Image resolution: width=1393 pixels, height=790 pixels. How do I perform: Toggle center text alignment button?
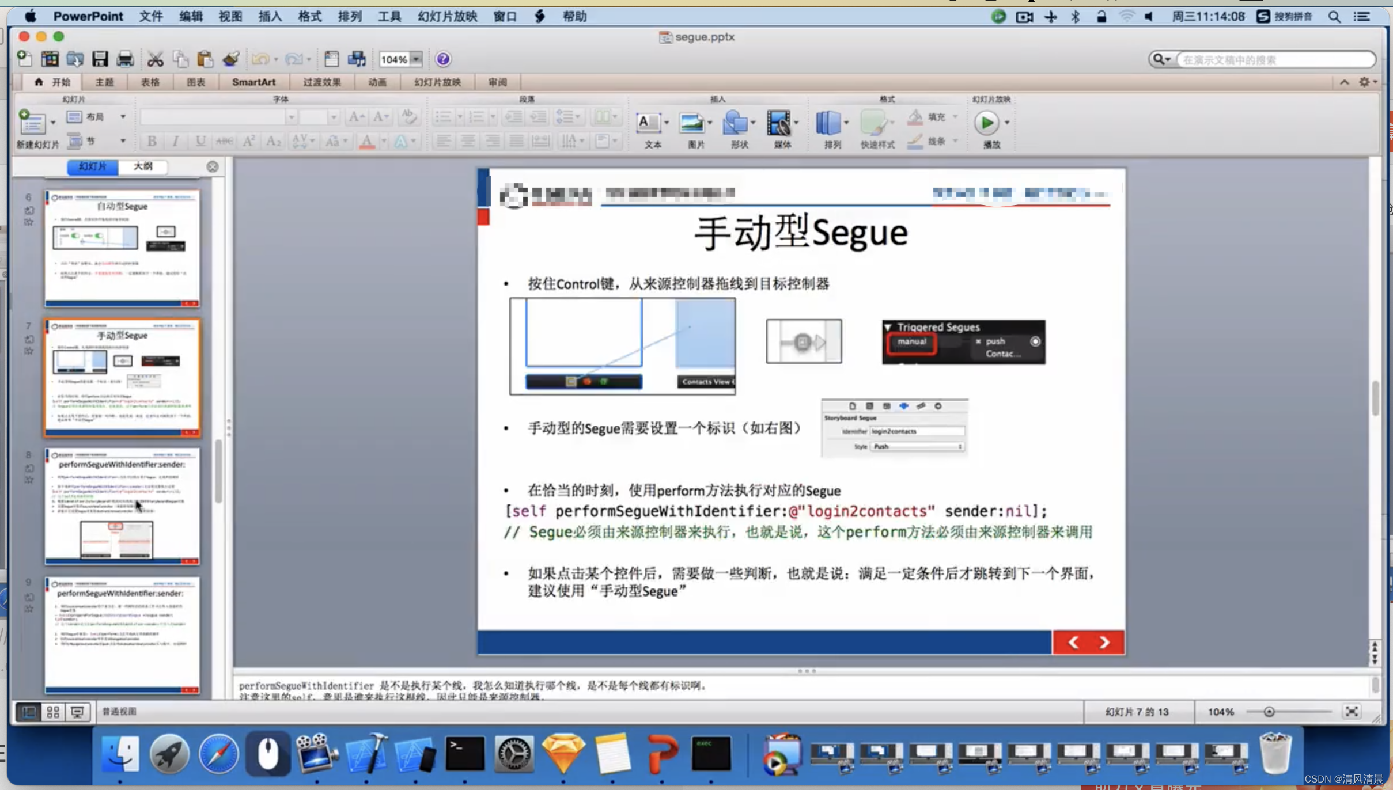[468, 141]
